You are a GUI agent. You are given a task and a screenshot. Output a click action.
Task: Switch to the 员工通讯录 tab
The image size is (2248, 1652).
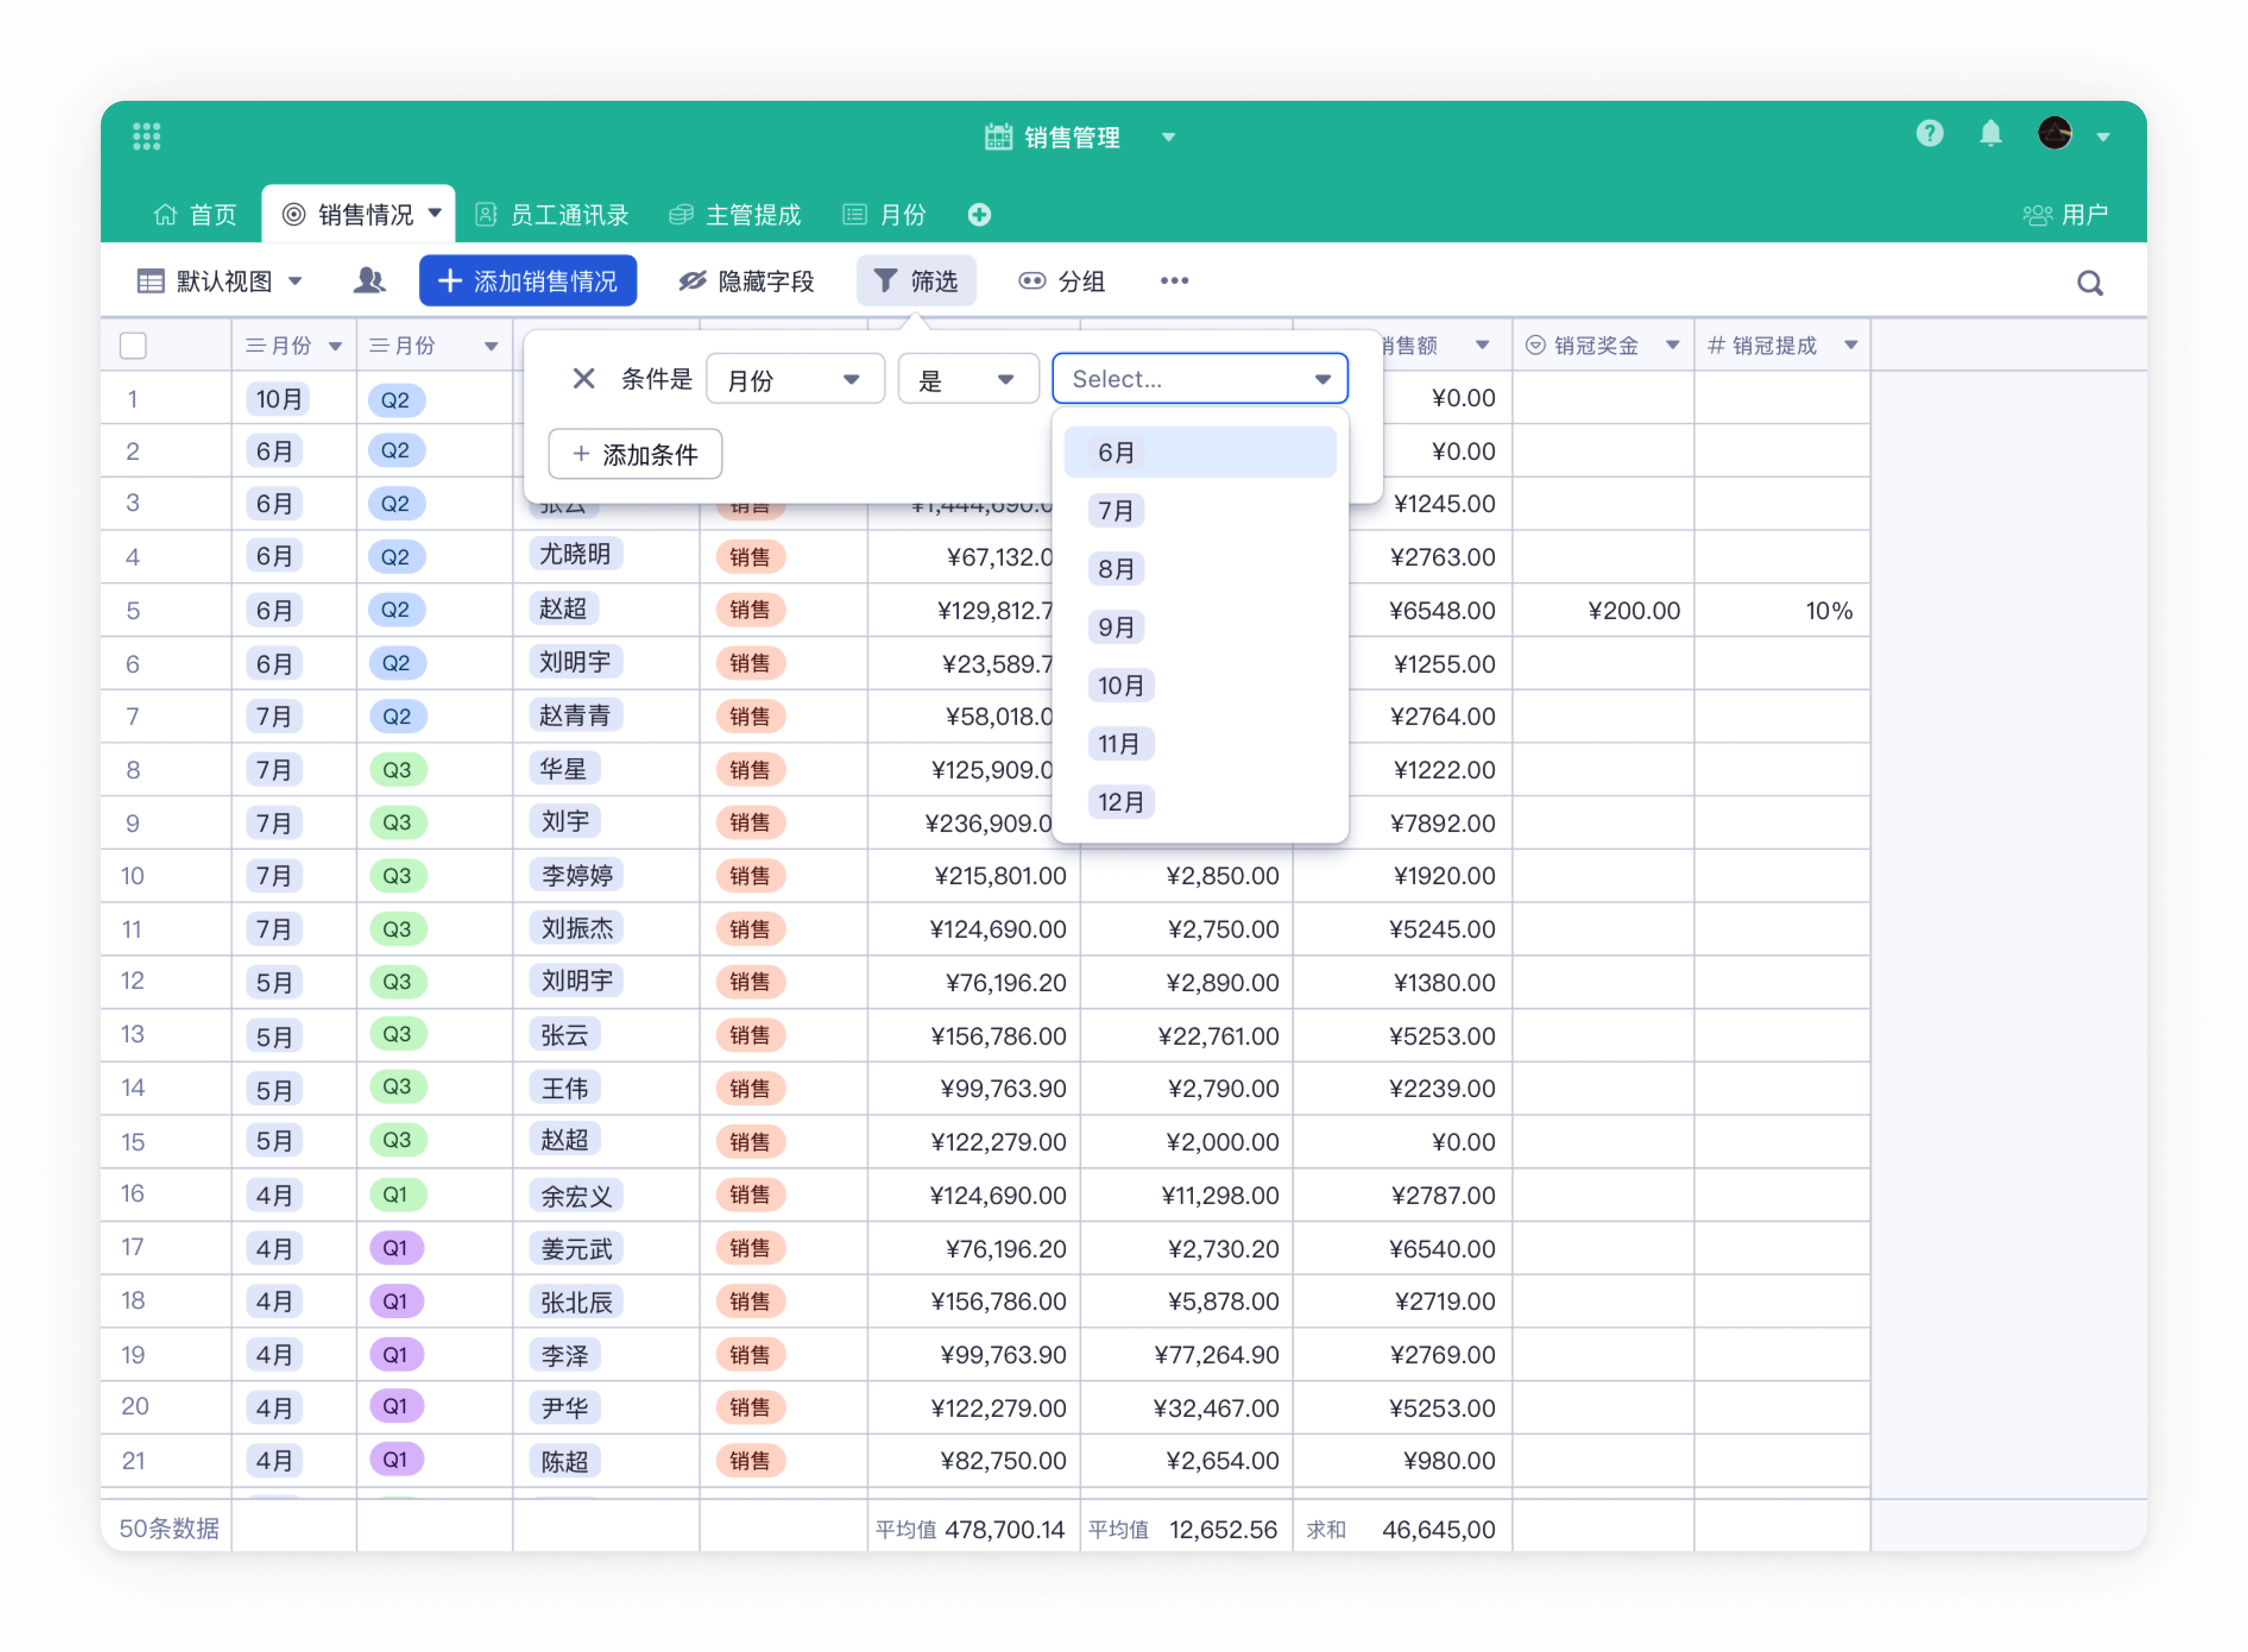pyautogui.click(x=552, y=215)
